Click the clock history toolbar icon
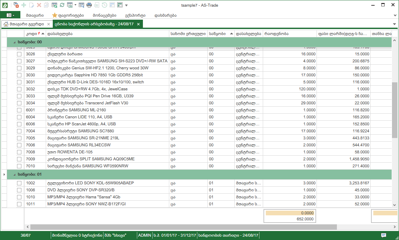This screenshot has width=399, height=240. 104,5
